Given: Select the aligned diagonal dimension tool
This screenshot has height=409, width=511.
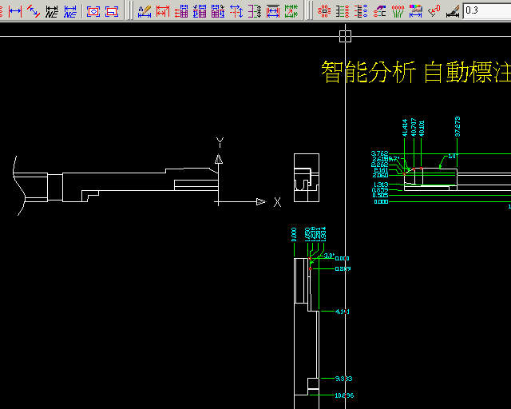Looking at the screenshot, I should click(34, 11).
